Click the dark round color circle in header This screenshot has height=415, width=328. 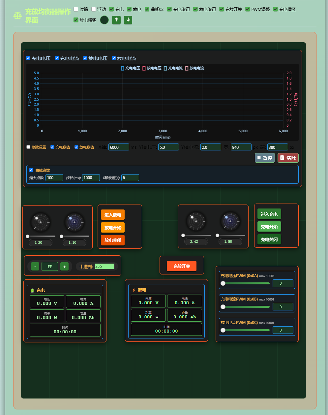pos(104,20)
